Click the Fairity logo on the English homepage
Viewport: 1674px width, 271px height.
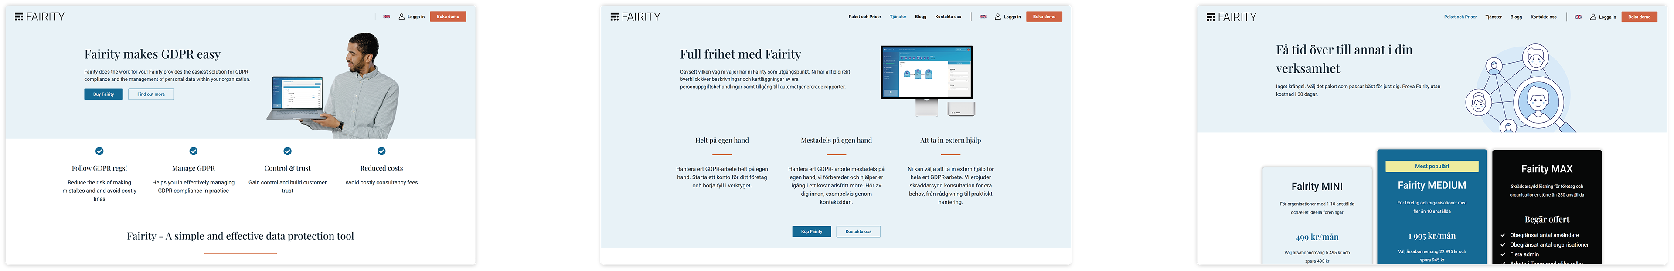[40, 17]
